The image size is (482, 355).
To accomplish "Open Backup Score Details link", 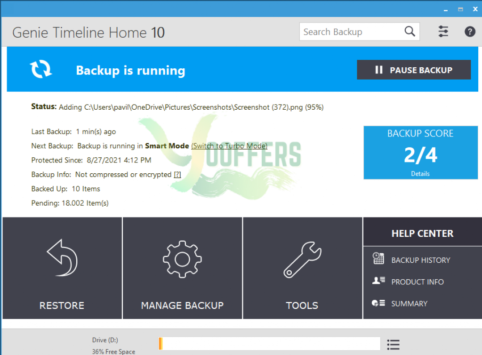I will coord(420,174).
